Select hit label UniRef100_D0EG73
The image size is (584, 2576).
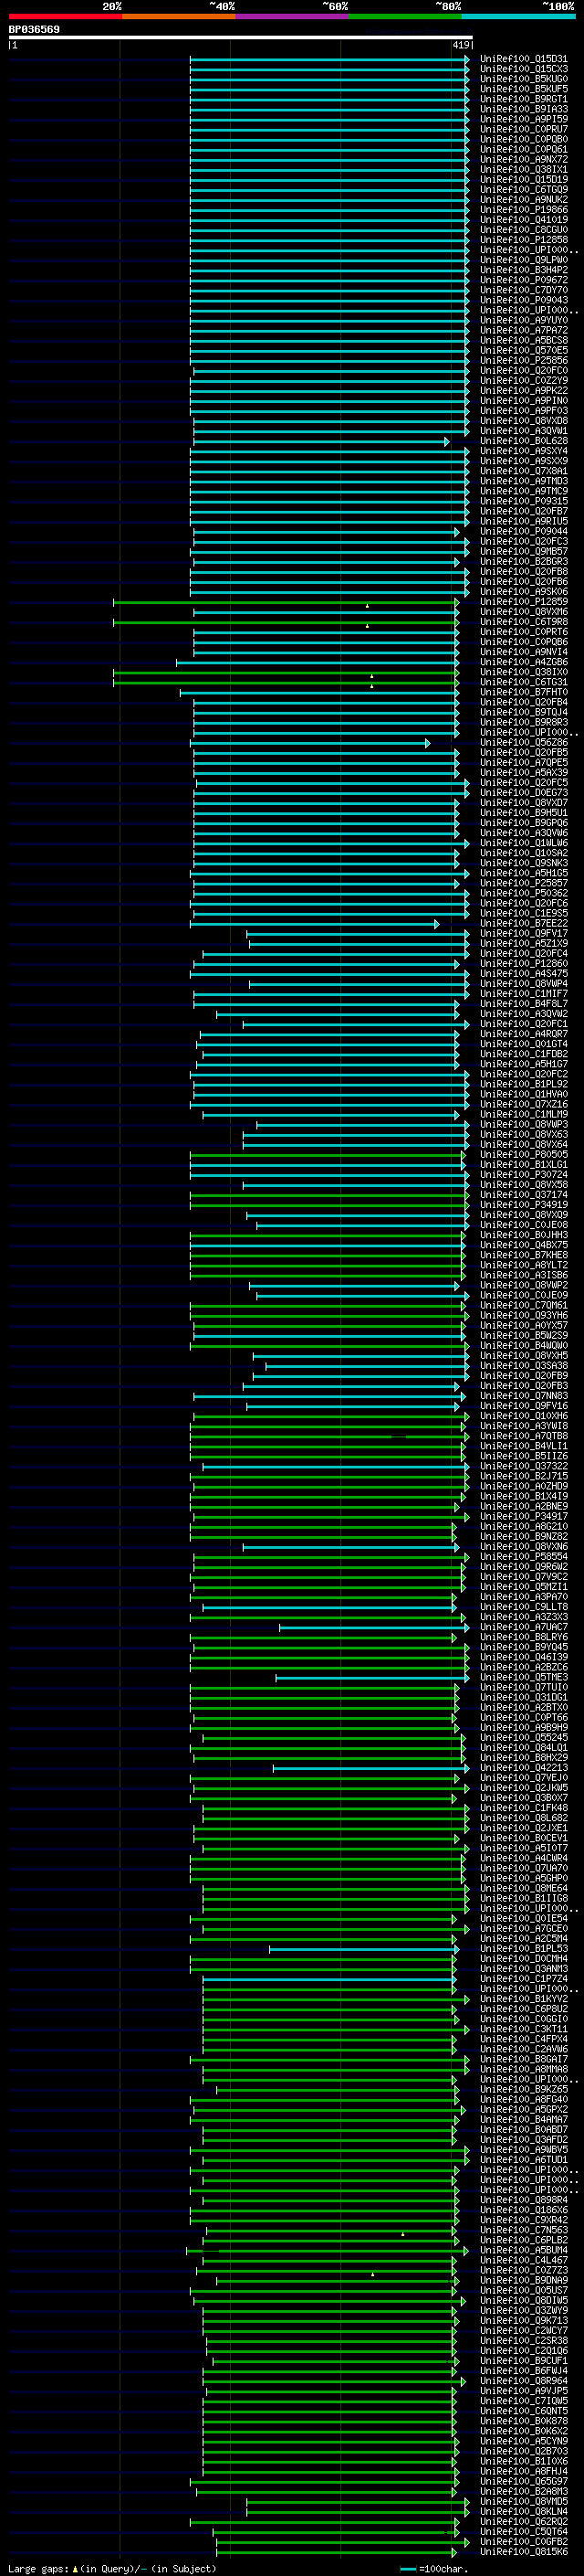coord(523,792)
